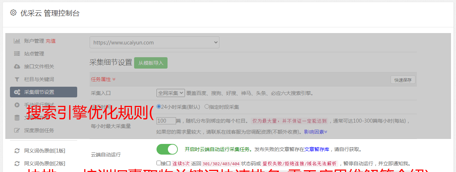This screenshot has width=456, height=172.
Task: Open 同义词伪原创[2版] menu entry
Action: pyautogui.click(x=45, y=163)
